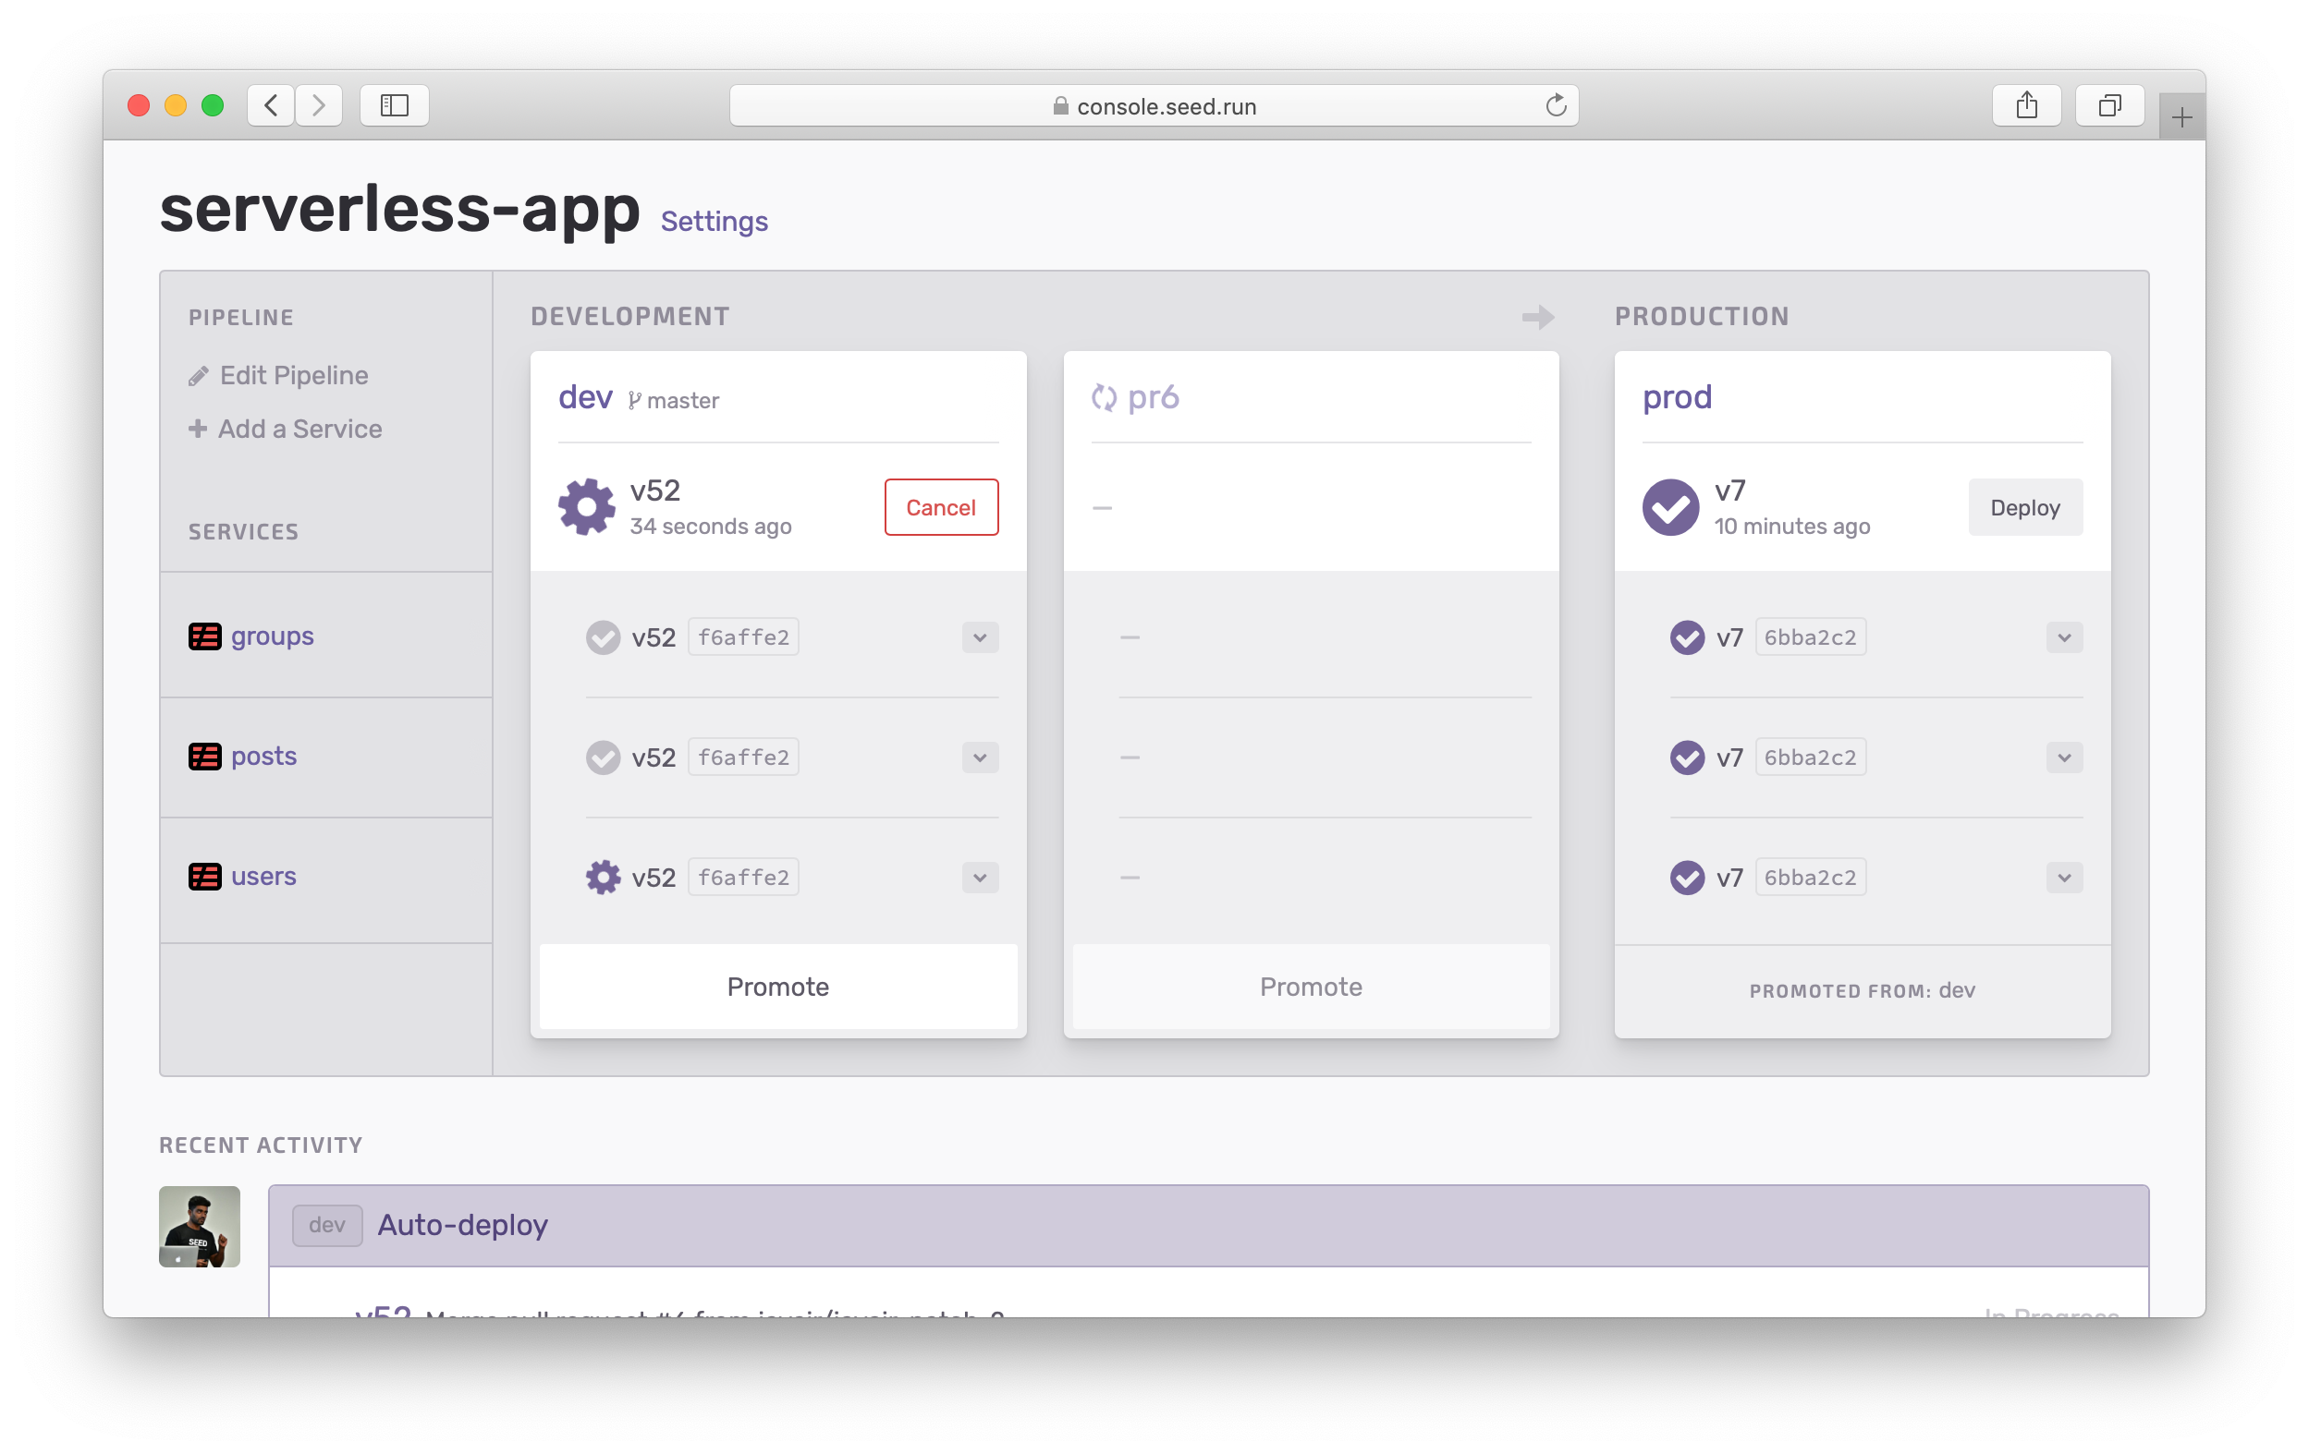Click the Cancel button on dev v52 build

[x=940, y=507]
